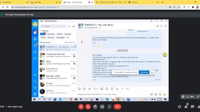
Task: Send a thumbs-up like in Zalo chat
Action: pyautogui.click(x=165, y=94)
